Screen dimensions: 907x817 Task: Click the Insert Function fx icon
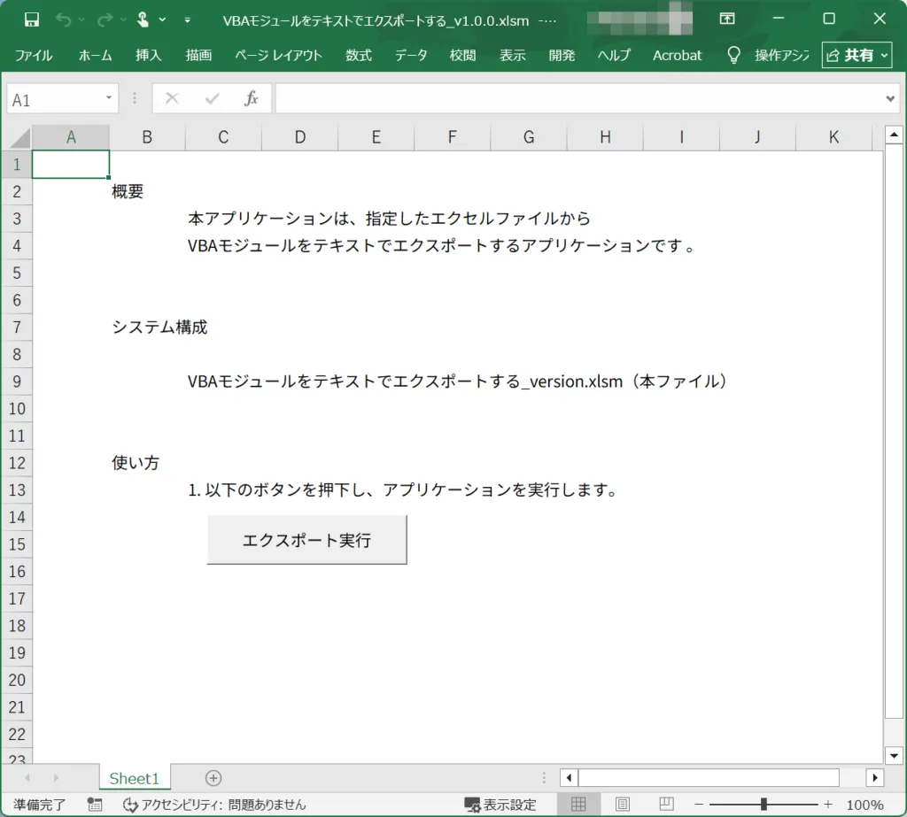(252, 98)
